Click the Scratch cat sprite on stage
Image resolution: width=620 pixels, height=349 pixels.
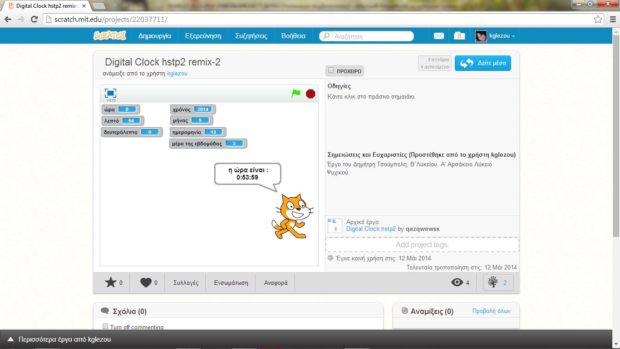(292, 216)
